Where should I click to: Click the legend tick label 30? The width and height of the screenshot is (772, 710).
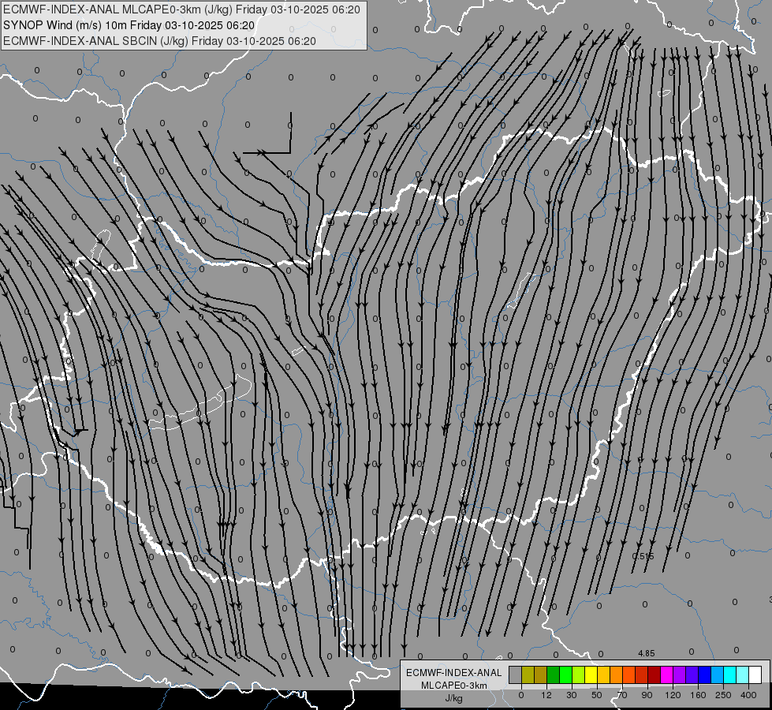click(x=572, y=695)
